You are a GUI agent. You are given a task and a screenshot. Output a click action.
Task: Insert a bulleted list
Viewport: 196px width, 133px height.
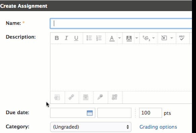coord(89,38)
